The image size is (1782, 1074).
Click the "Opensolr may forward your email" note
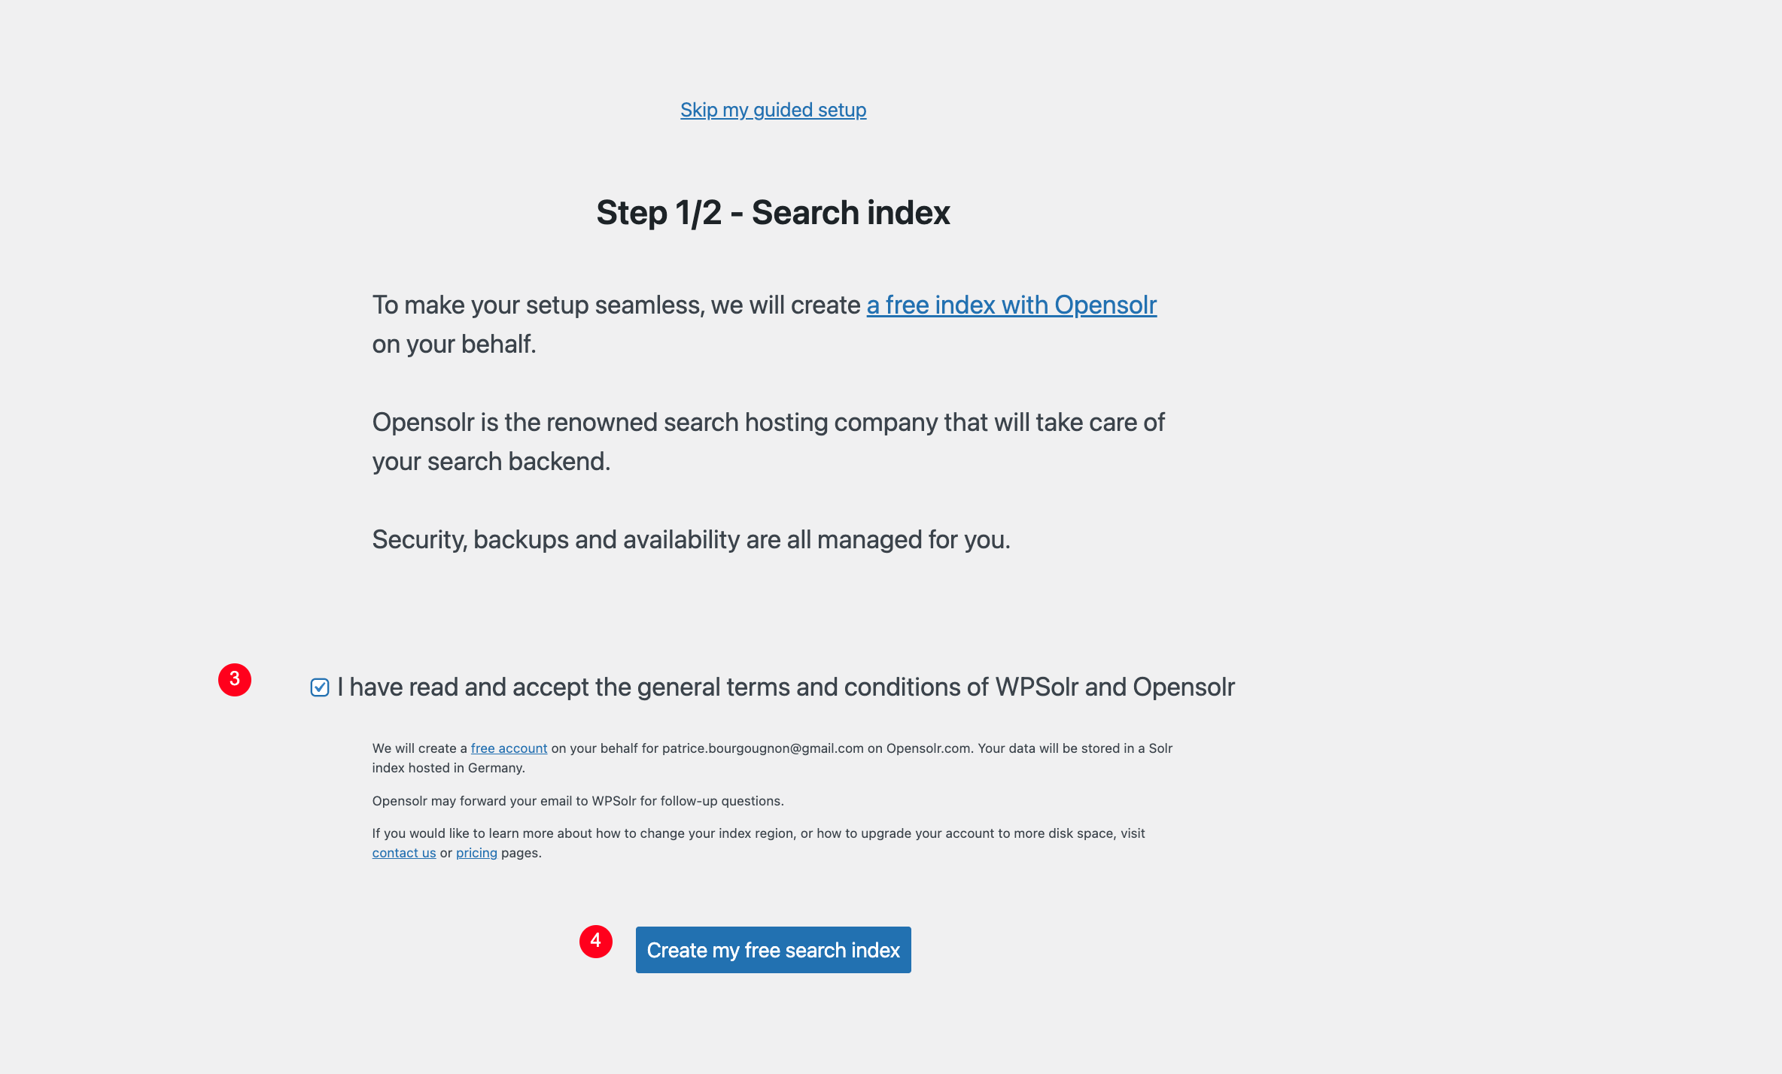(577, 801)
